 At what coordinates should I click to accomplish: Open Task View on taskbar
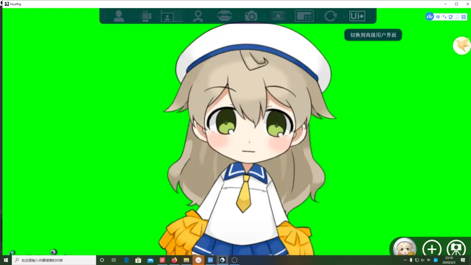coord(113,260)
